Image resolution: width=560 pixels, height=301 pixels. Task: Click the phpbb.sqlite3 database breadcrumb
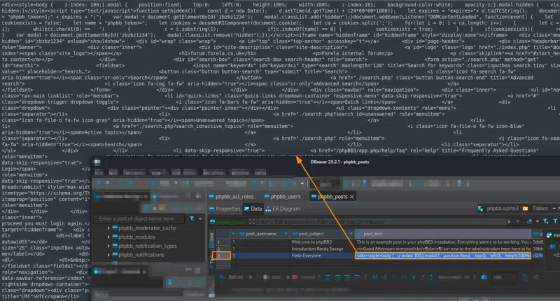click(x=498, y=209)
